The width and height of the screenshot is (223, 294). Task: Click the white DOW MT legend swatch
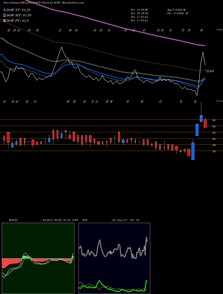tap(4, 16)
